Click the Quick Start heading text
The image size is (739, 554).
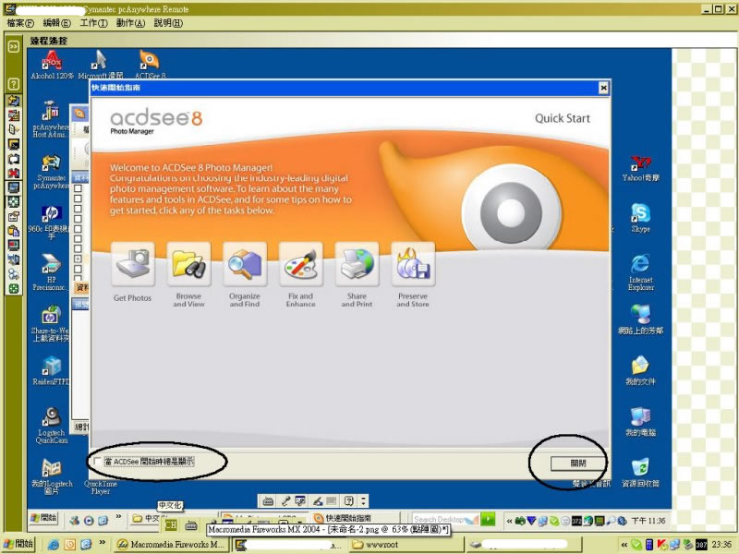coord(563,118)
